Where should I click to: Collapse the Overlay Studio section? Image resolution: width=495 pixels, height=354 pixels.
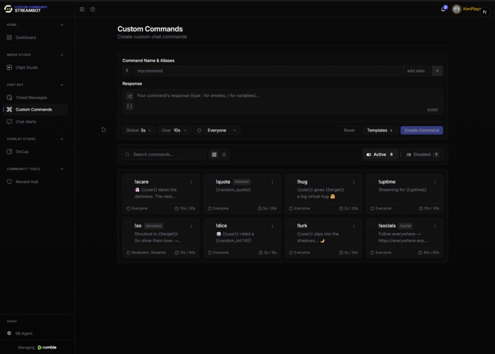click(x=62, y=139)
